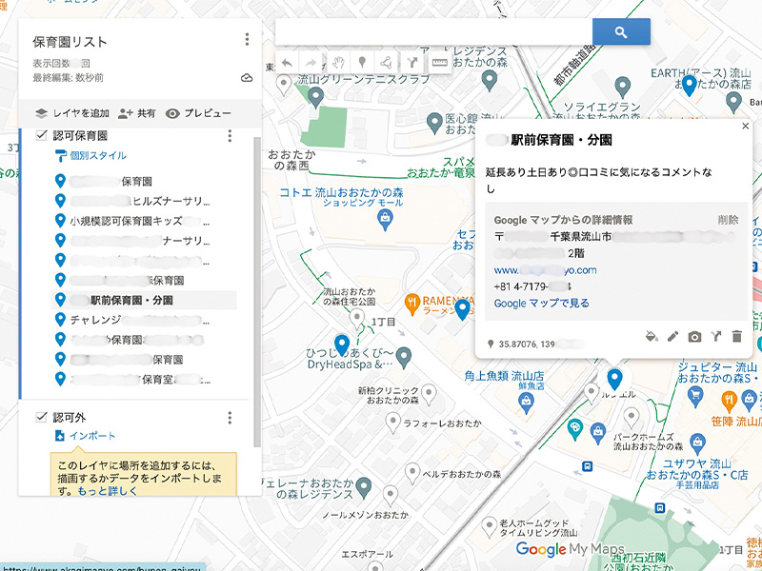This screenshot has height=571, width=762.
Task: Click プレビュー eye button
Action: tap(198, 112)
